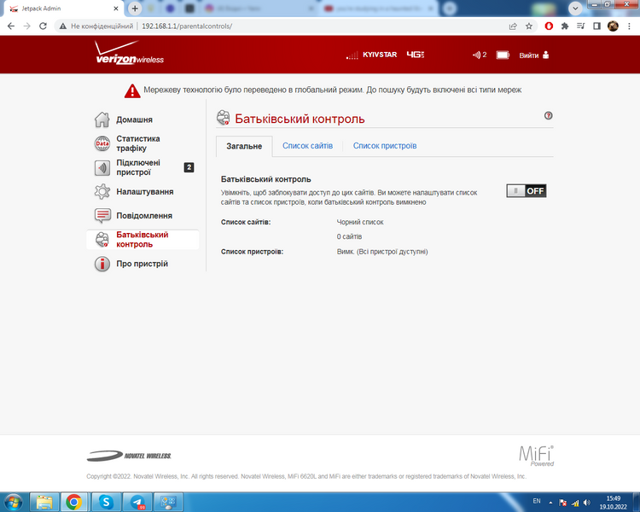Expand the tab search chevron in Chrome
Screen dimensions: 640x512
575,9
